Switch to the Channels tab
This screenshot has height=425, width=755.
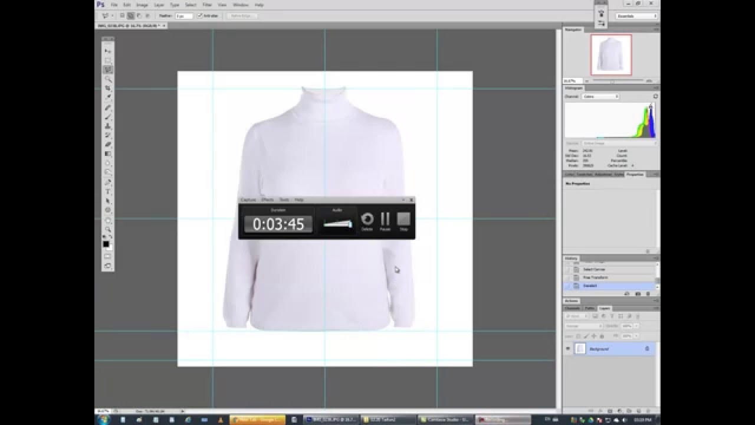[573, 308]
